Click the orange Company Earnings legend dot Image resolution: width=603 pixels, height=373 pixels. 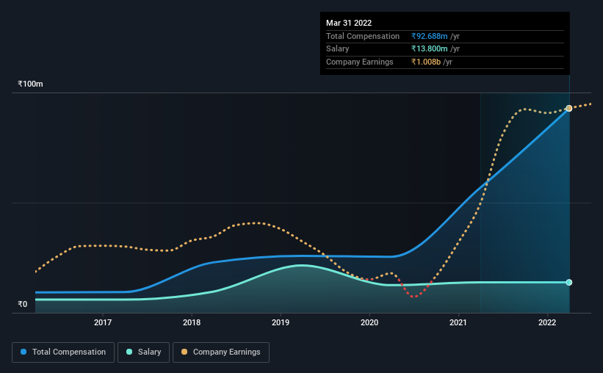184,352
